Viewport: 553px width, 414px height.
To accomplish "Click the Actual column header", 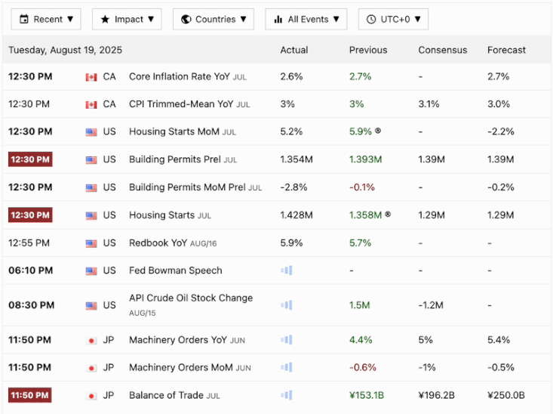I will pyautogui.click(x=293, y=50).
